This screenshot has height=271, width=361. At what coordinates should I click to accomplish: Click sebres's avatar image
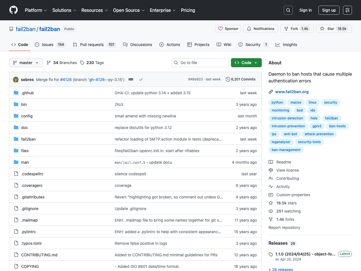coord(16,80)
